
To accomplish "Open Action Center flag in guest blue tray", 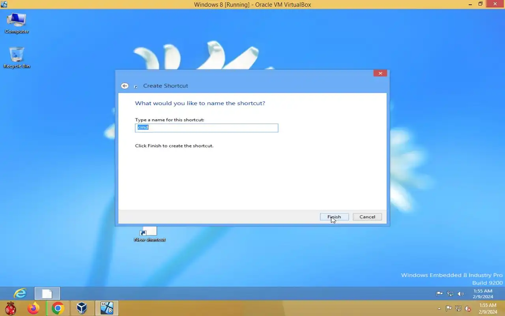I will 439,294.
